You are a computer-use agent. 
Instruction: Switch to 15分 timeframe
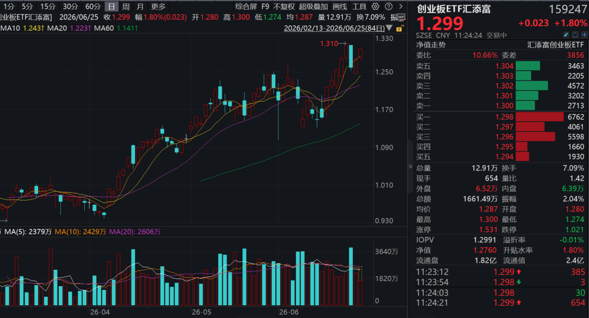pyautogui.click(x=48, y=6)
